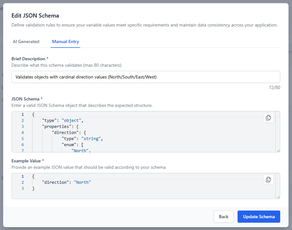Click inside the Brief Description input field
Image resolution: width=292 pixels, height=230 pixels.
pyautogui.click(x=146, y=77)
